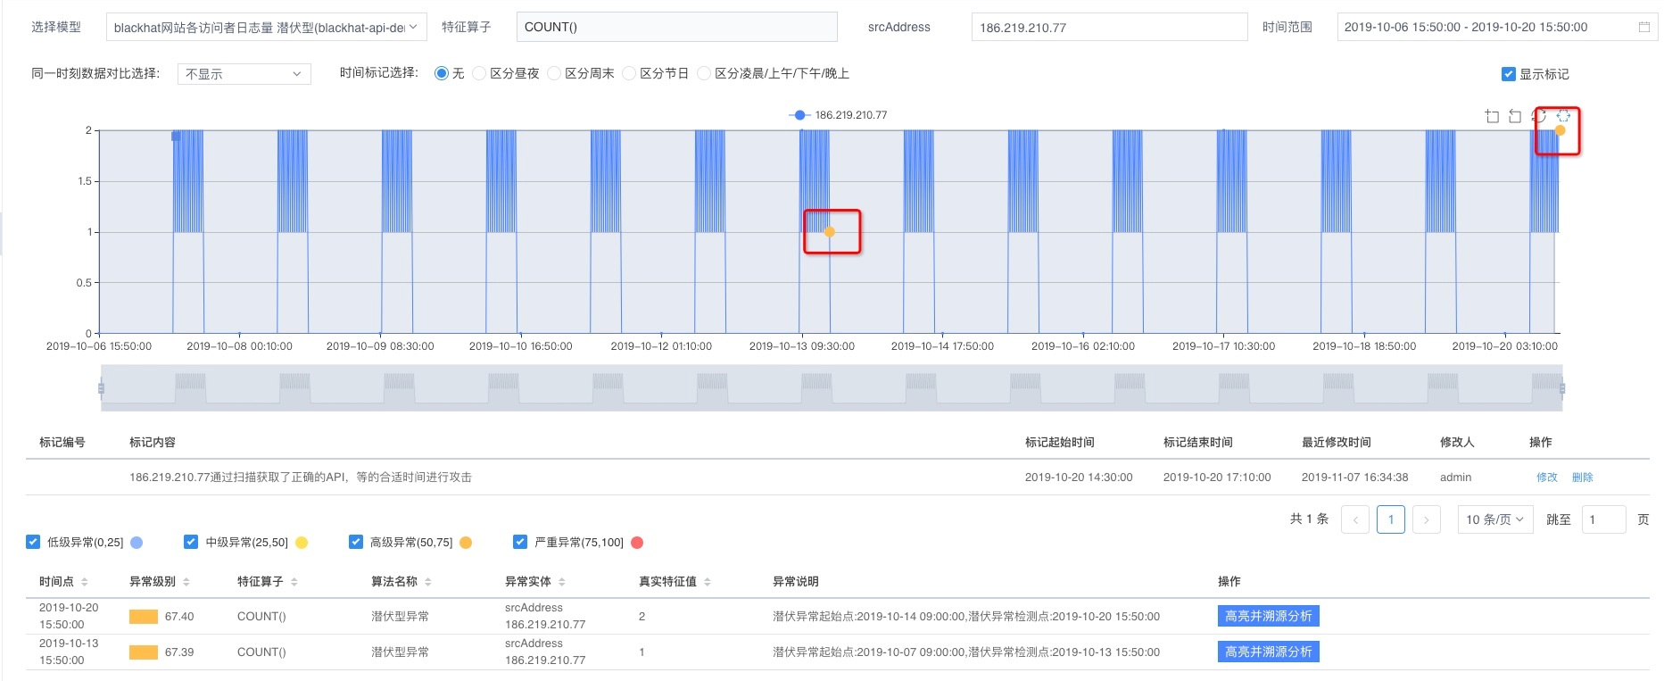
Task: Click x-axis label 2019-10-12 01:10:00
Action: (661, 346)
